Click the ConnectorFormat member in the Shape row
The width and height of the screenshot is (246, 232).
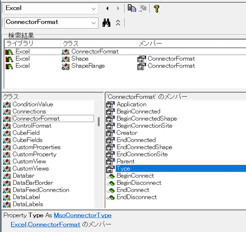171,59
